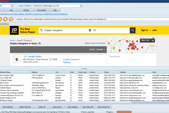This screenshot has height=113, width=169.
Task: Click the TX location field
Action: pyautogui.click(x=108, y=30)
